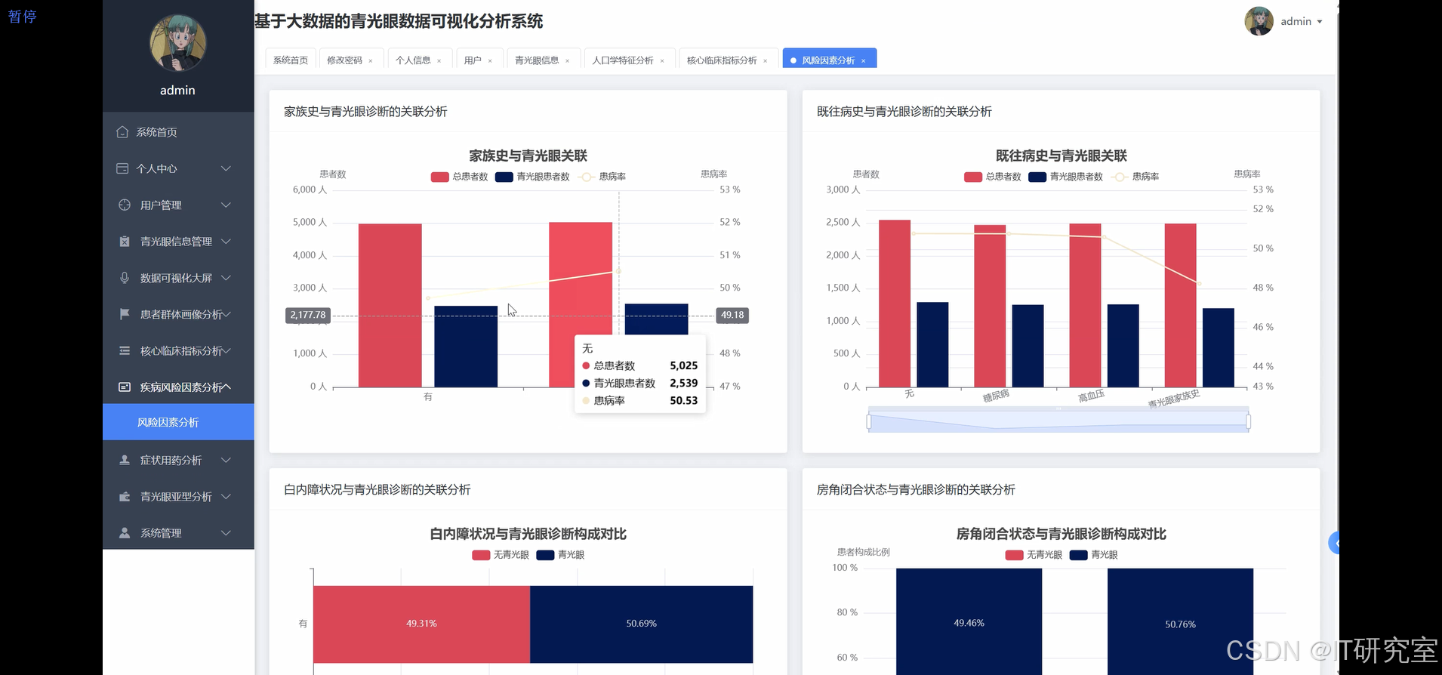Viewport: 1442px width, 675px height.
Task: Close the 青光眼信息 tab
Action: (567, 61)
